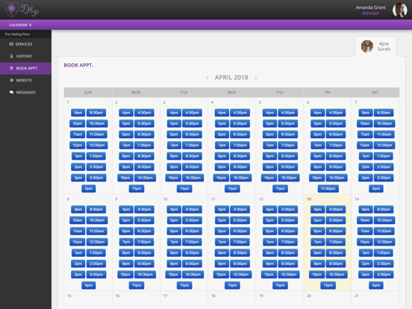Book 9:30am slot on Saturday April 14
Screen dimensions: 412x309
[384, 210]
